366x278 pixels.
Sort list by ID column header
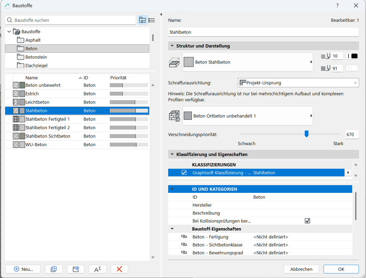pos(96,78)
